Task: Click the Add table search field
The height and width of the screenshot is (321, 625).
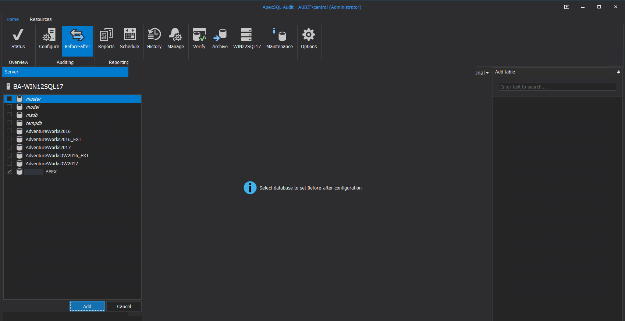Action: tap(557, 87)
